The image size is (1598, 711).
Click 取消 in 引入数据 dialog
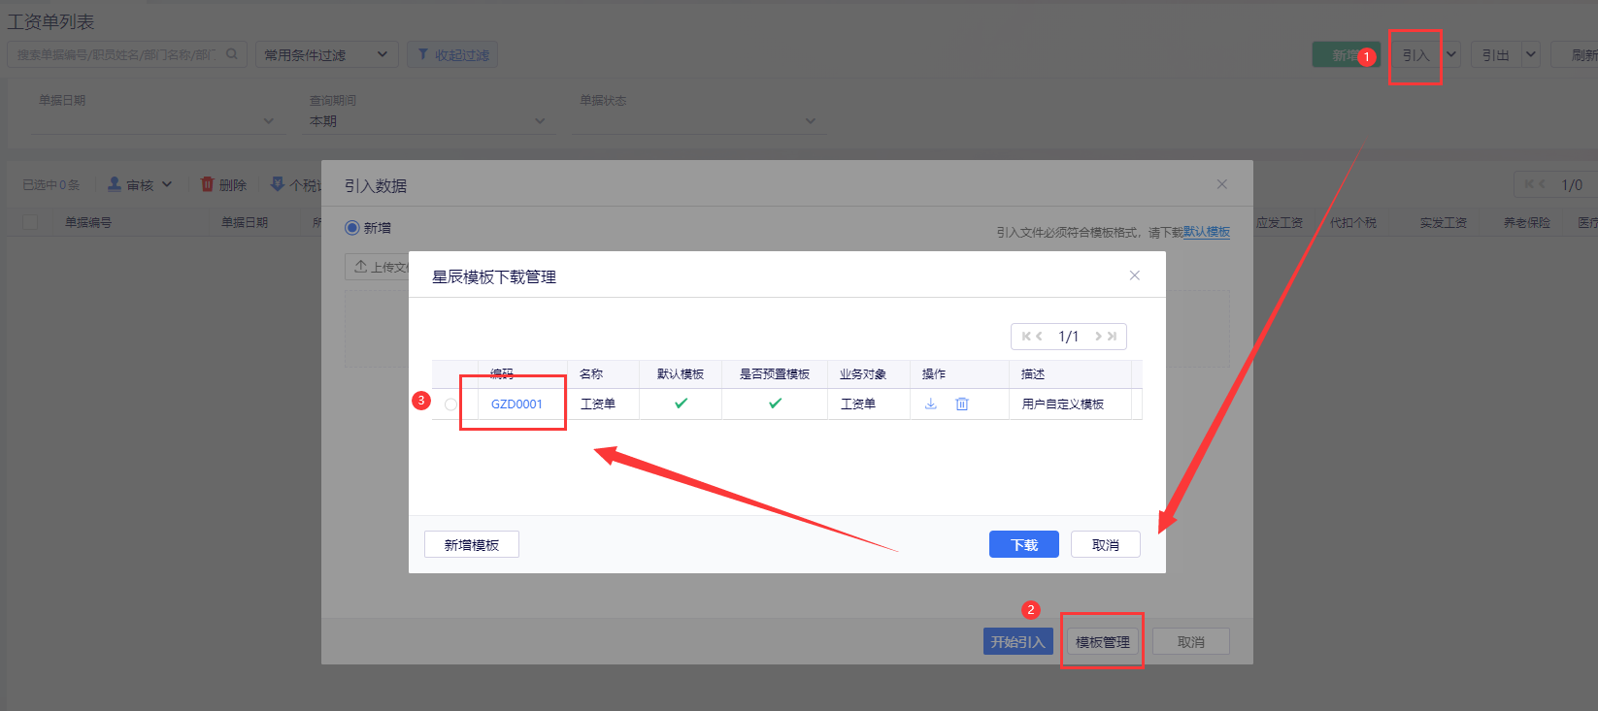pos(1191,641)
